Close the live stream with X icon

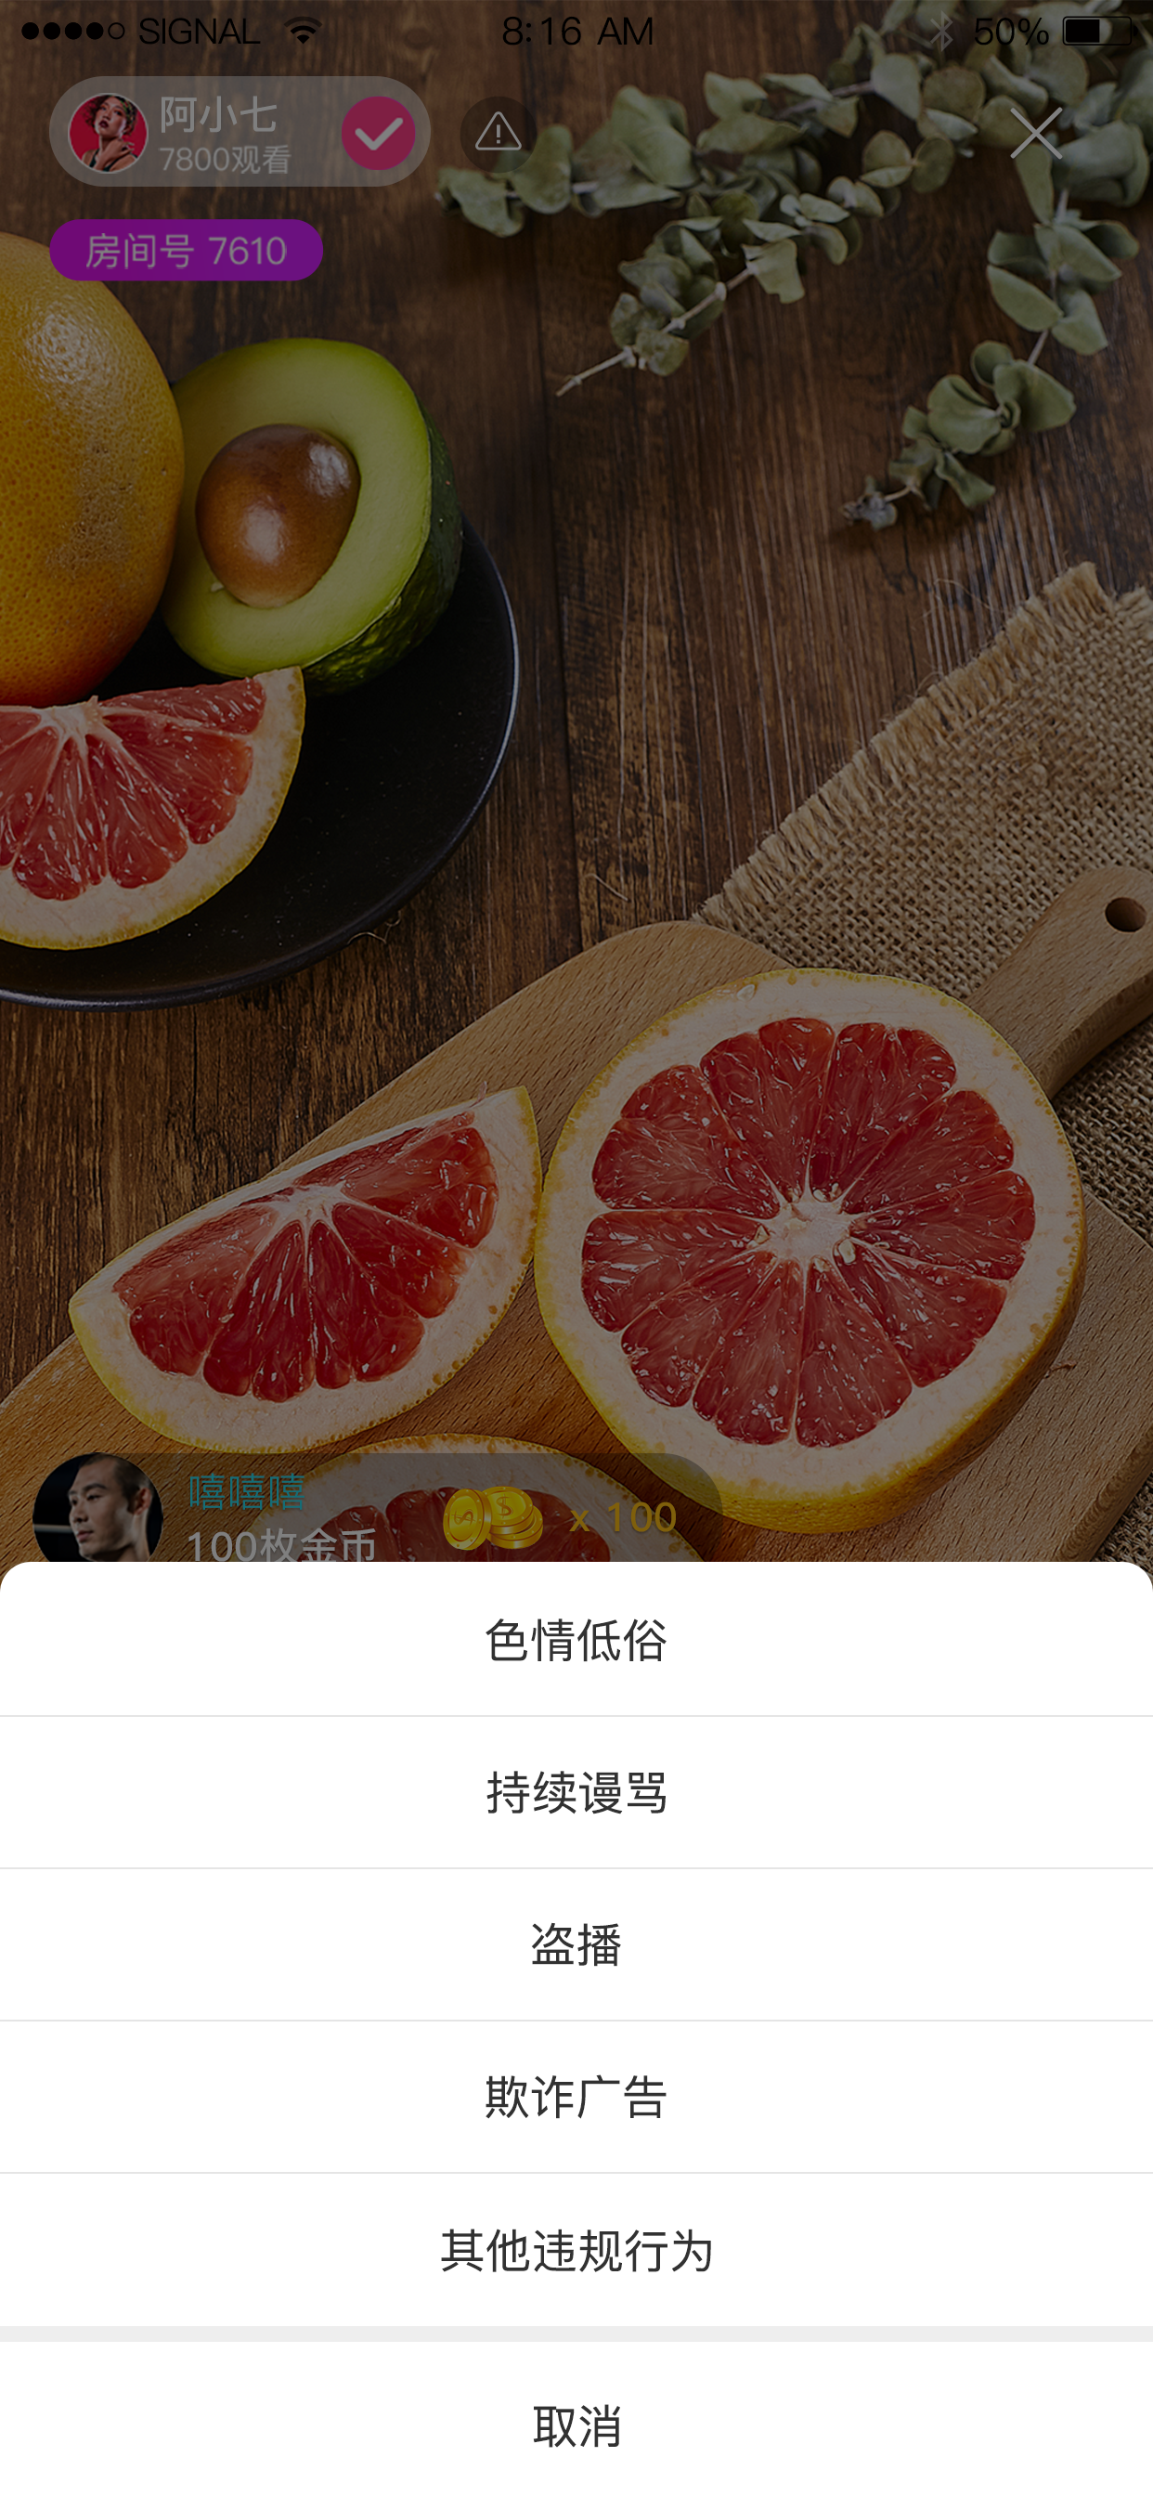(x=1036, y=133)
